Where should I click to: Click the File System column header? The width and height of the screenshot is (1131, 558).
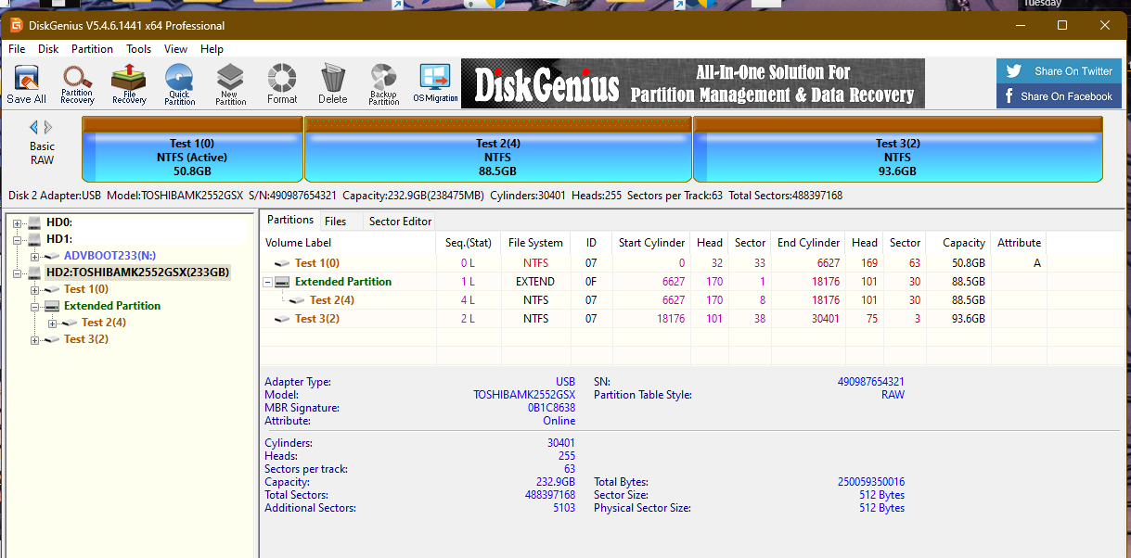point(535,243)
